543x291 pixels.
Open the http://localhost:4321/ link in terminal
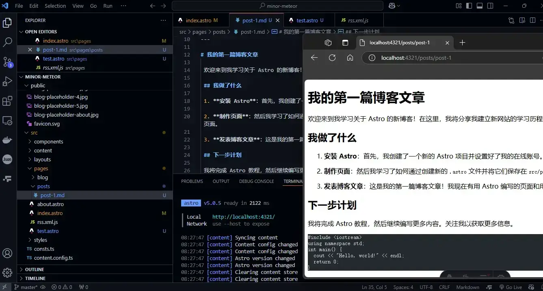point(243,217)
